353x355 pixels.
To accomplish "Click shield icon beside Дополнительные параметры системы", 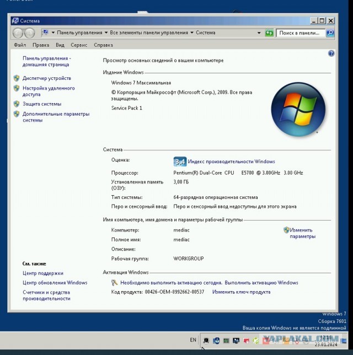I will [x=17, y=114].
